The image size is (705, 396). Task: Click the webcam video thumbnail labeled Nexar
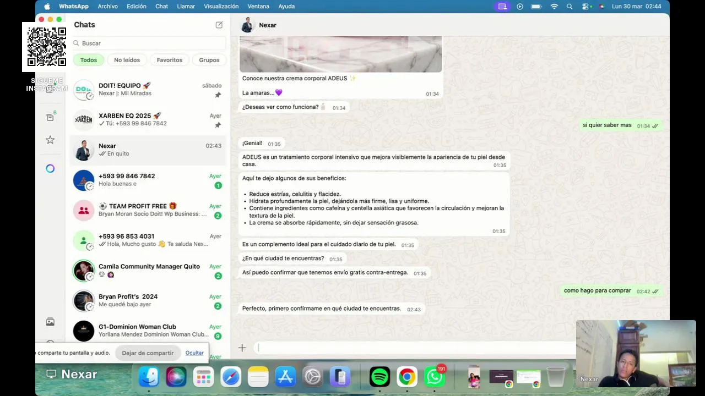point(636,353)
